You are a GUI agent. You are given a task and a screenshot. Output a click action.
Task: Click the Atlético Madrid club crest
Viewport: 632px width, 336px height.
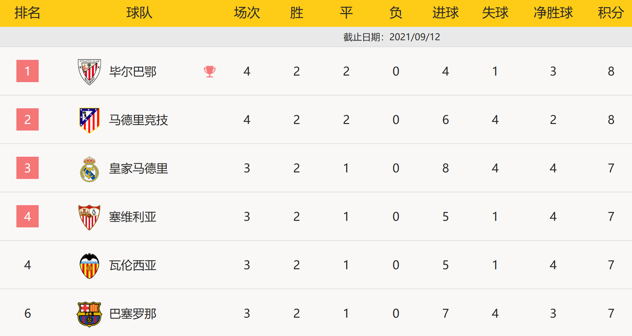point(89,120)
